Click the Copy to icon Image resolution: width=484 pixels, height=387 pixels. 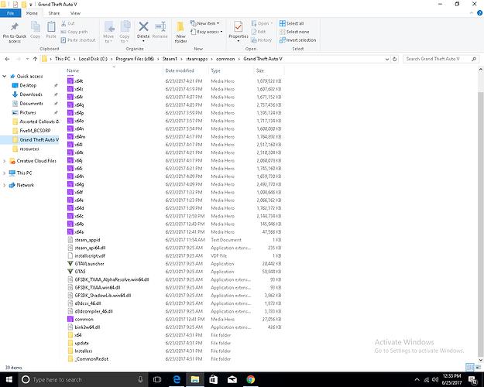point(125,26)
